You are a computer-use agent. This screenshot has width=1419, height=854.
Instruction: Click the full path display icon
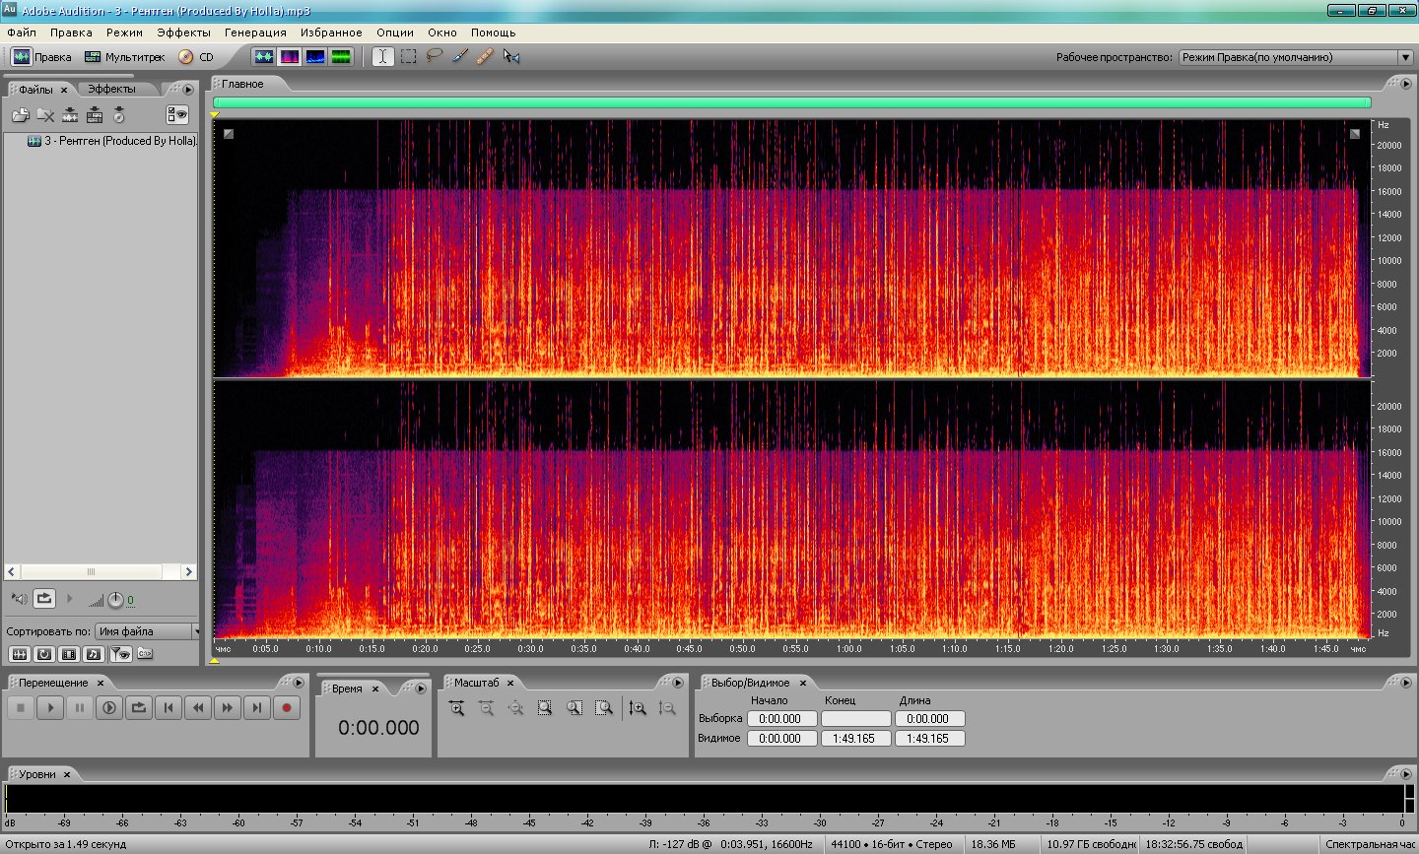[145, 654]
